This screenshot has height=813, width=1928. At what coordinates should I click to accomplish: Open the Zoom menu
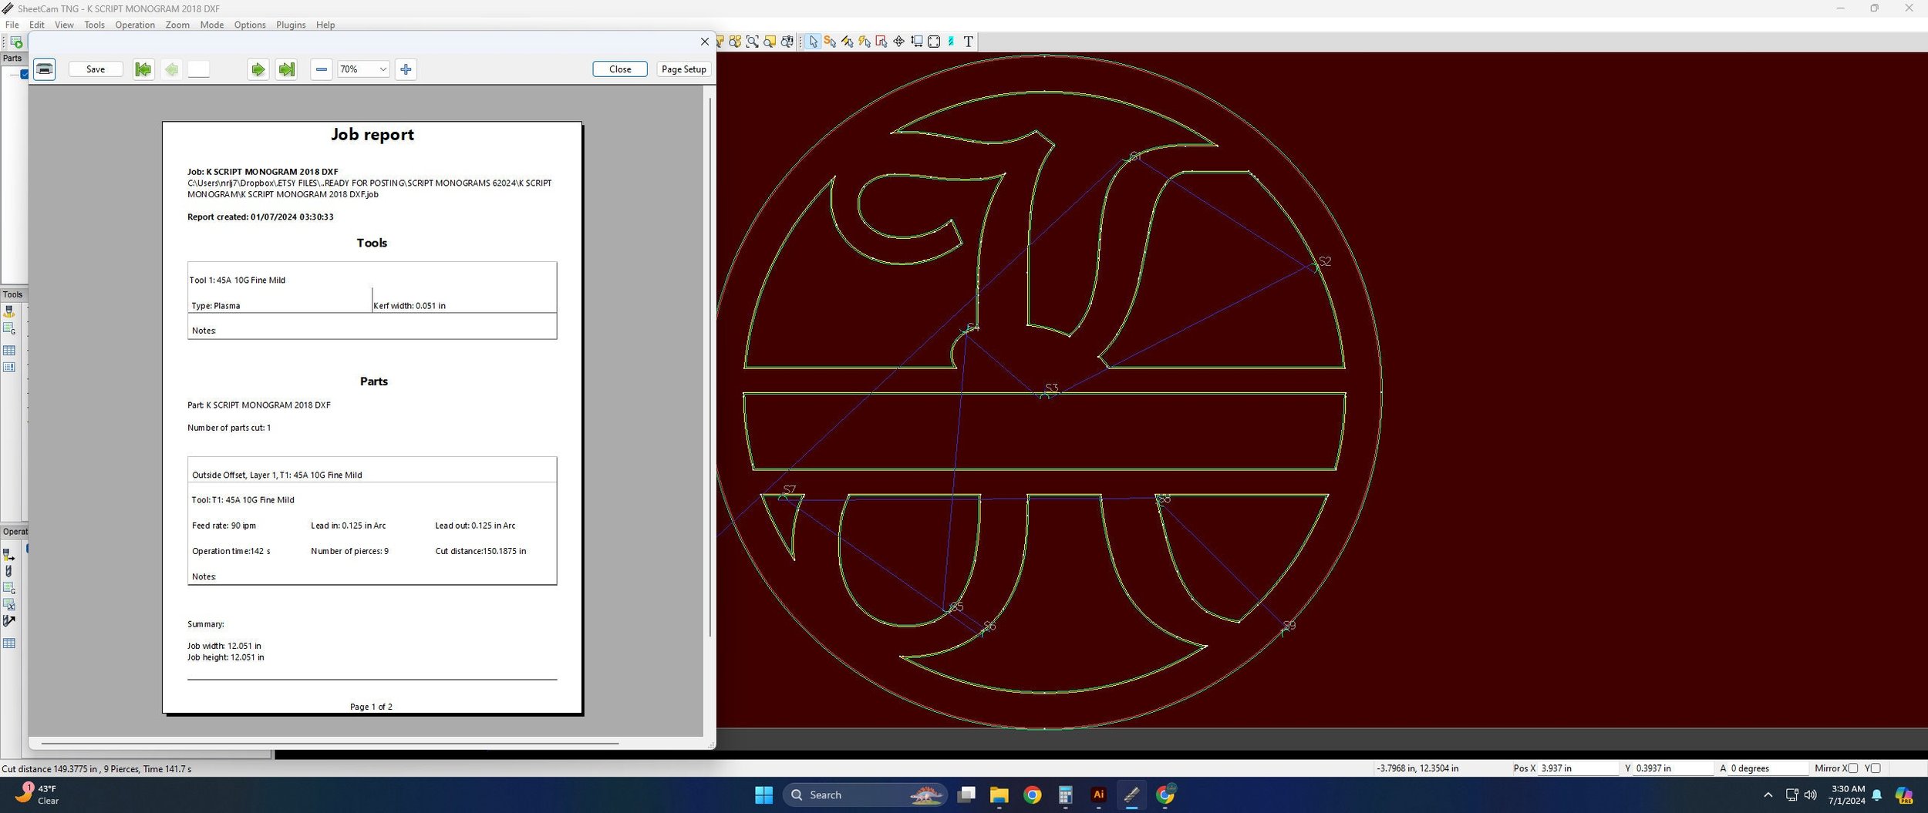(x=177, y=25)
